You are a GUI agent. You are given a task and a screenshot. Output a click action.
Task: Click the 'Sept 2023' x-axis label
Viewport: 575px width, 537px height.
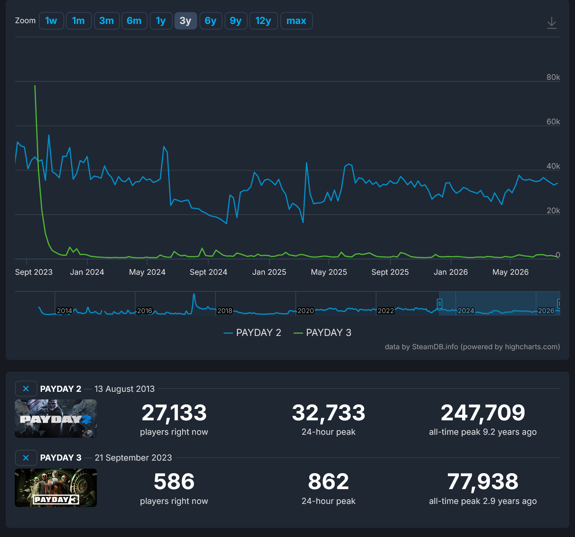34,272
